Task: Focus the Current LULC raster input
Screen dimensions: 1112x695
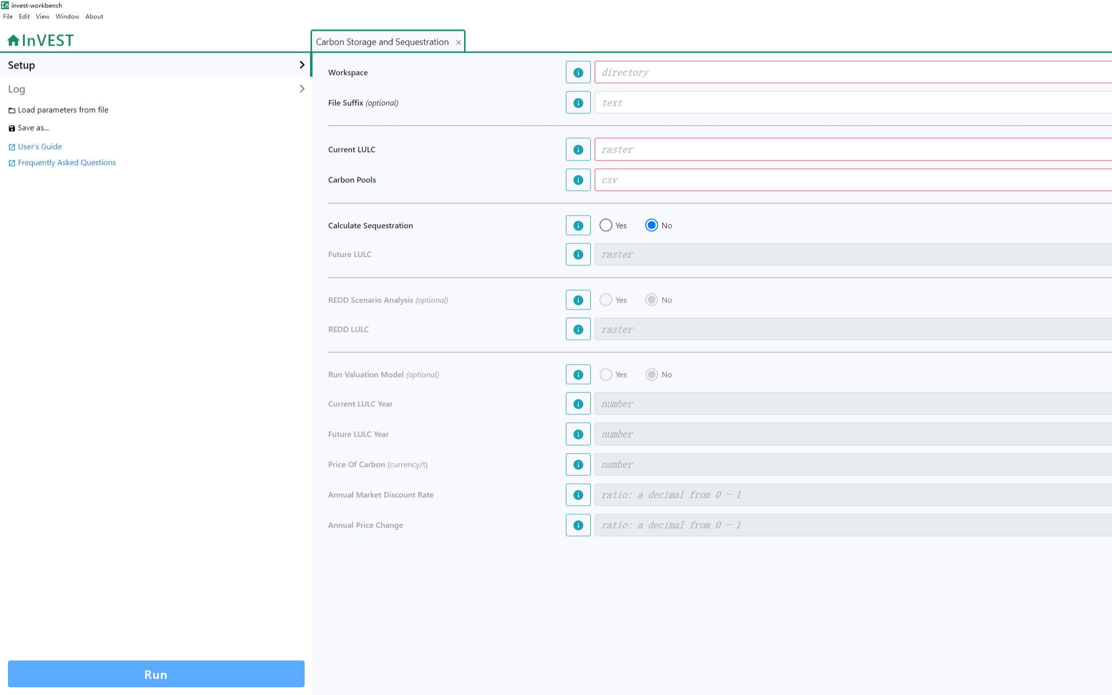Action: [x=853, y=150]
